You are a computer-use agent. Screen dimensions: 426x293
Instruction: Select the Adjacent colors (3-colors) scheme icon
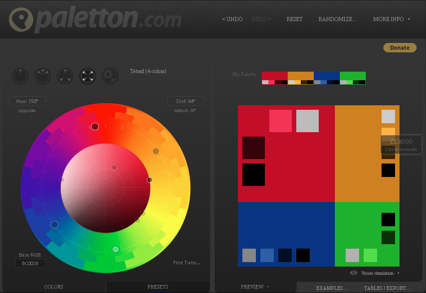pyautogui.click(x=43, y=76)
